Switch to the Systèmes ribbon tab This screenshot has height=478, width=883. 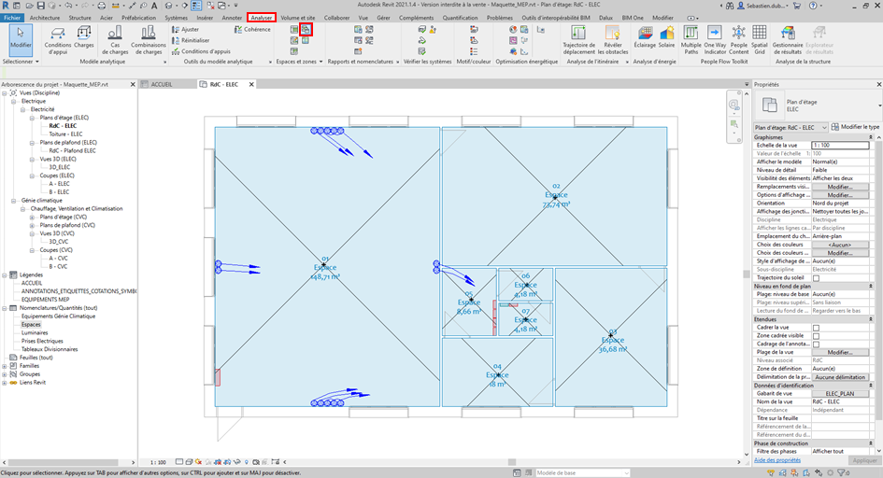point(176,18)
